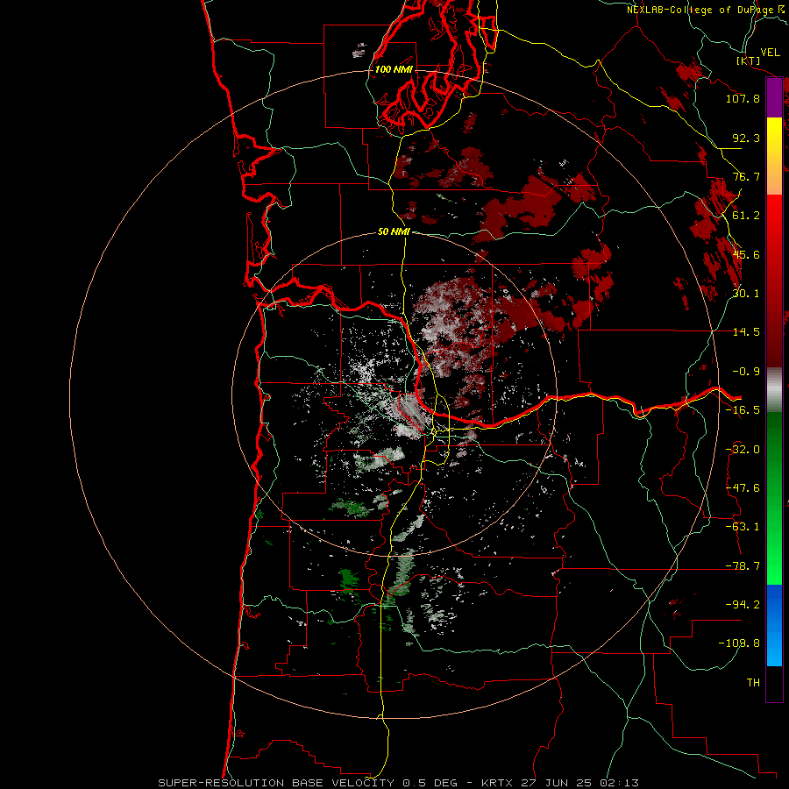
Task: Click the '[KT]' units label
Action: pos(749,60)
